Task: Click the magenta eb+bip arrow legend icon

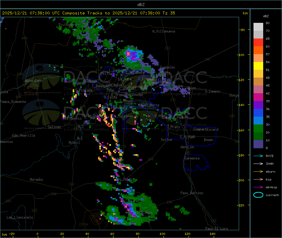Action: point(258,187)
